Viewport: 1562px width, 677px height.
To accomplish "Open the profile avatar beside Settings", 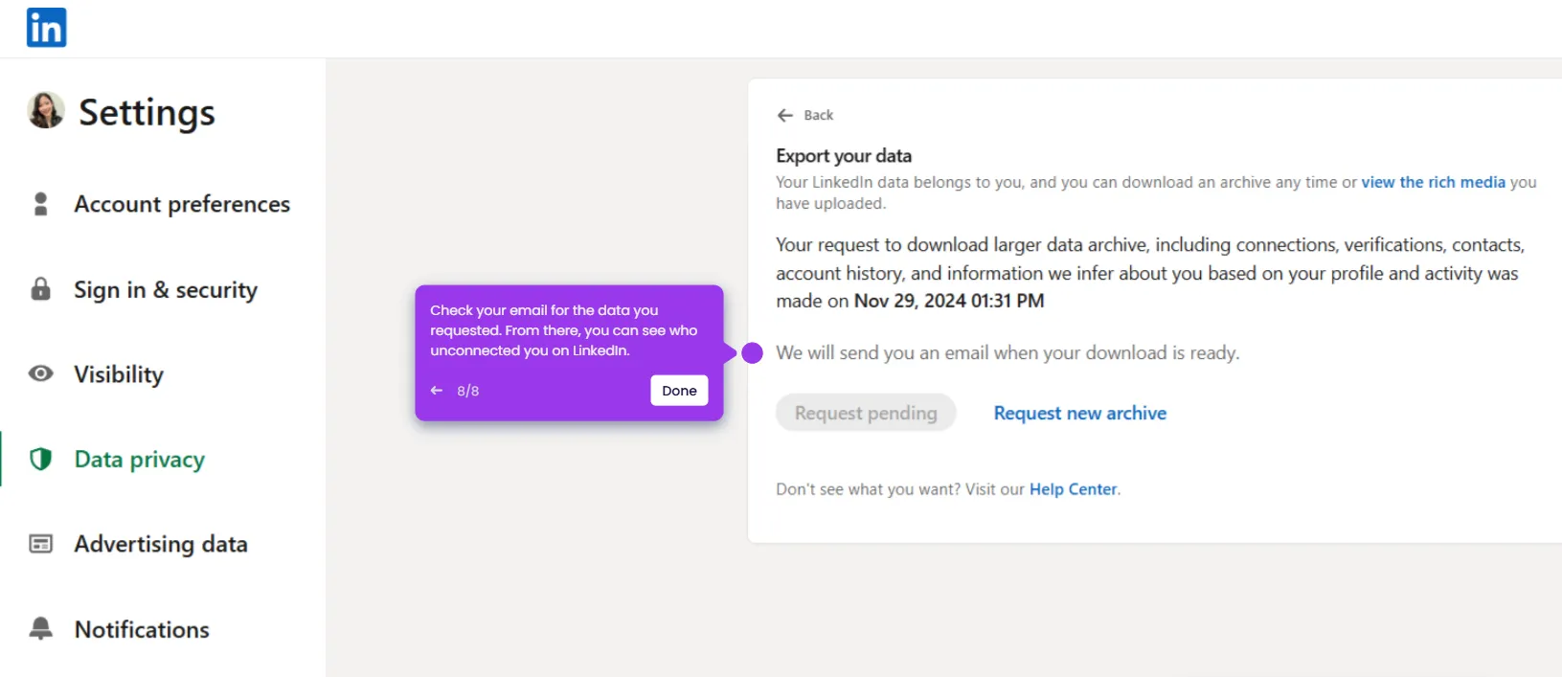I will pos(46,111).
